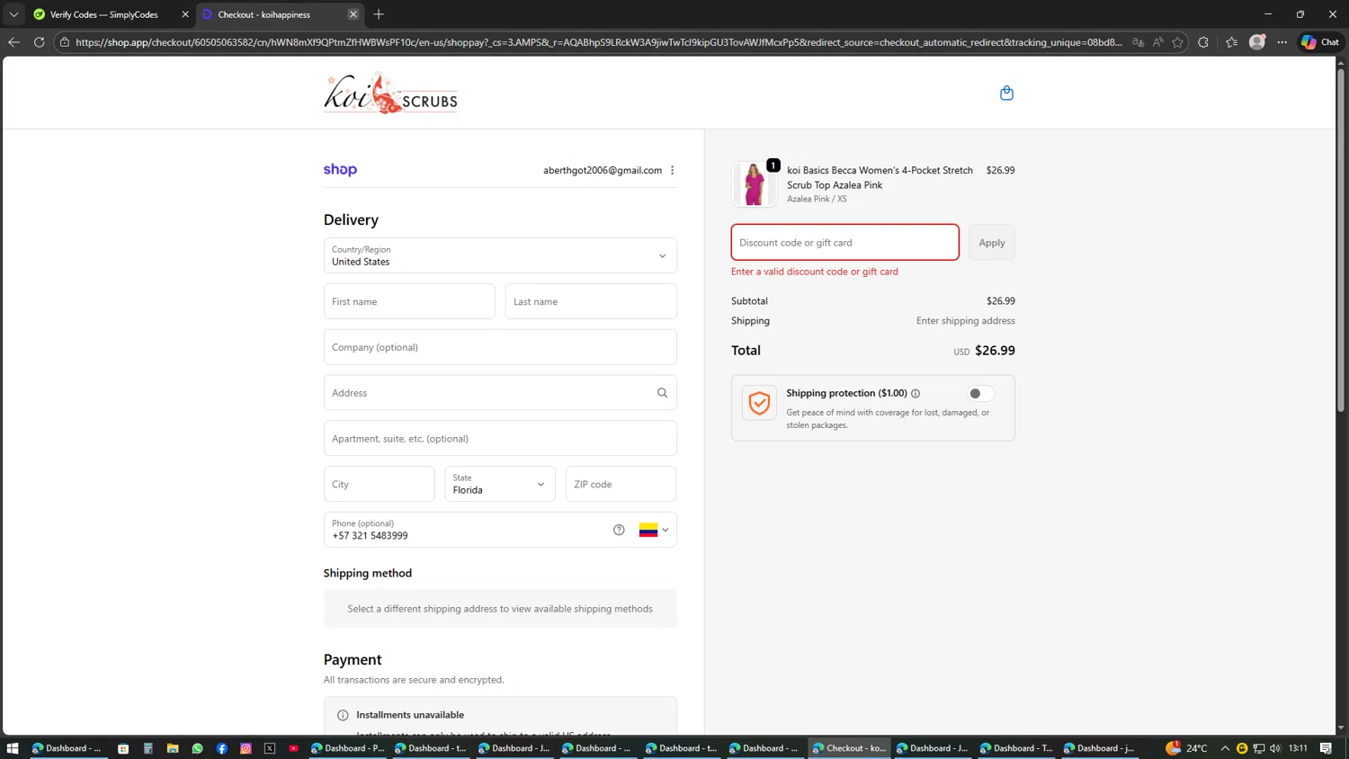Open the browser profile avatar

(x=1257, y=42)
